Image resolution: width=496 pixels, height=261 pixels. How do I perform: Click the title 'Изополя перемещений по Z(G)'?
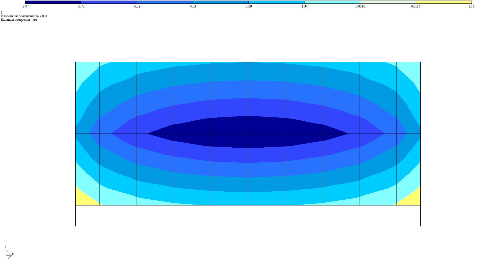tap(24, 16)
